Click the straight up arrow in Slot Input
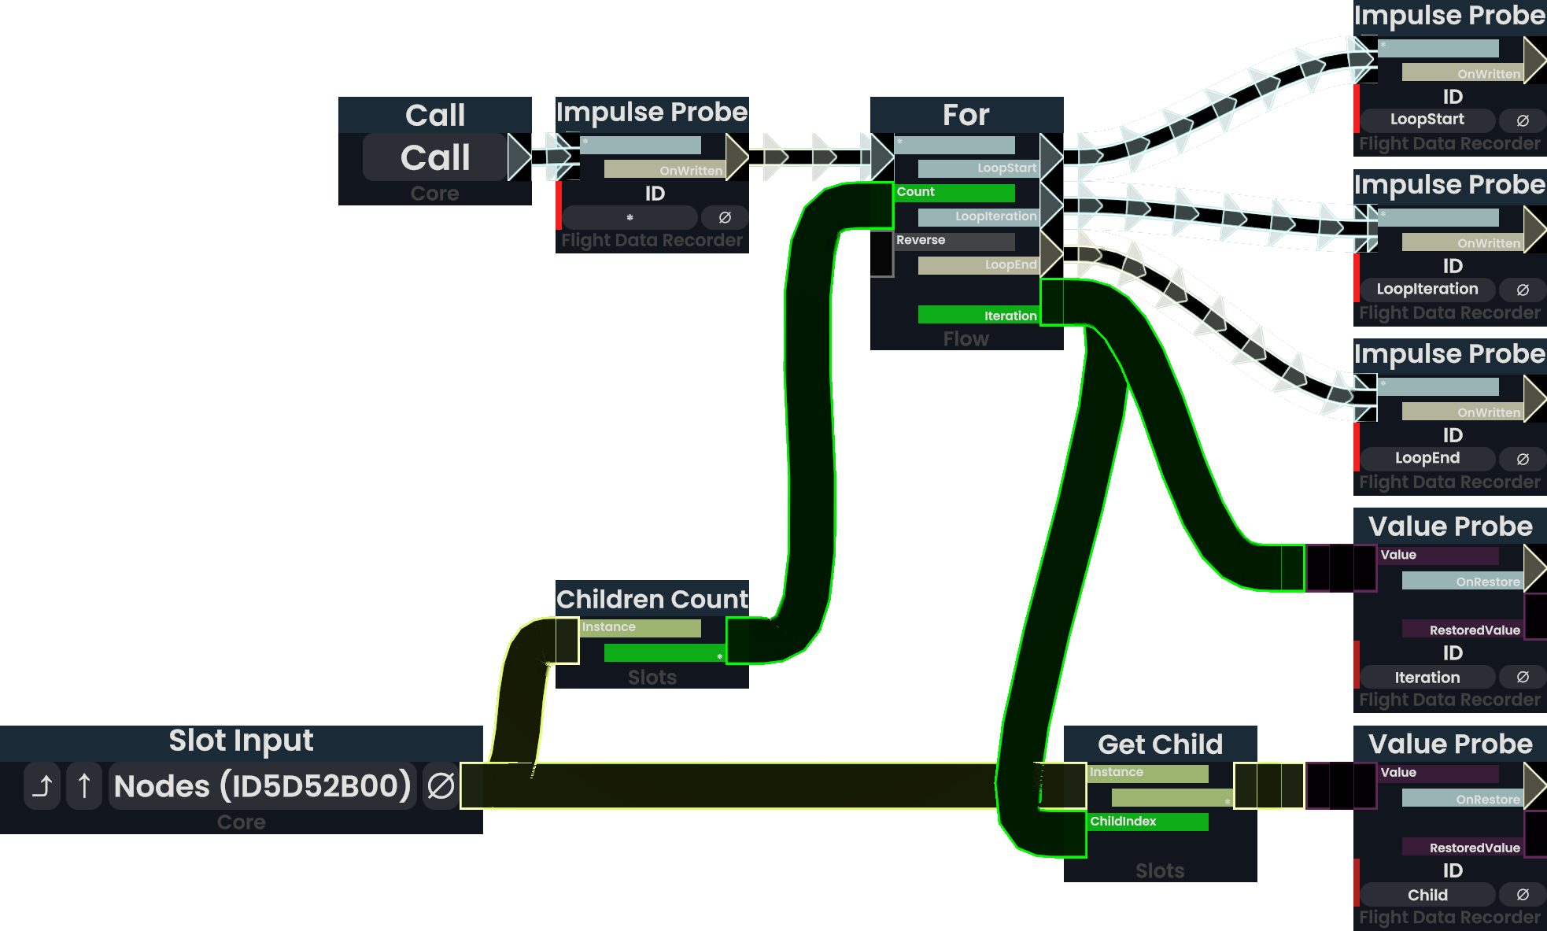 84,785
